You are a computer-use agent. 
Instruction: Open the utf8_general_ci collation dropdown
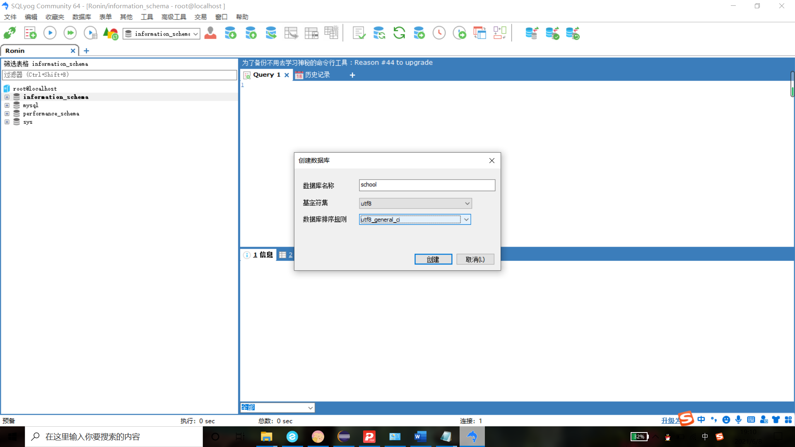[x=466, y=219]
